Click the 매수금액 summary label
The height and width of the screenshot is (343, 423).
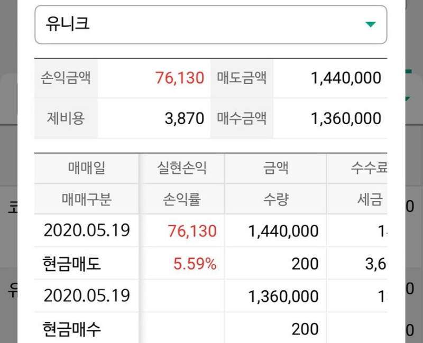pyautogui.click(x=242, y=118)
